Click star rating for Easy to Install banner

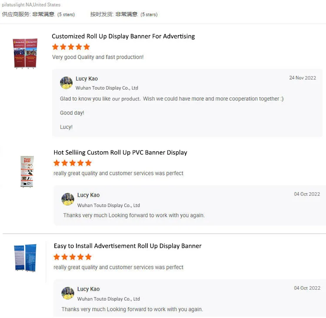(73, 257)
